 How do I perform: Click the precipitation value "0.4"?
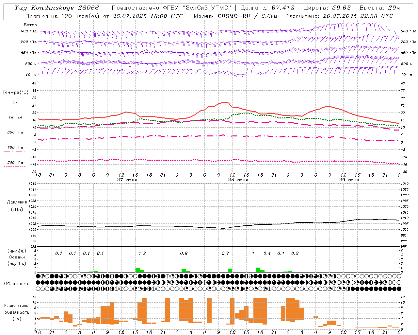click(x=267, y=253)
